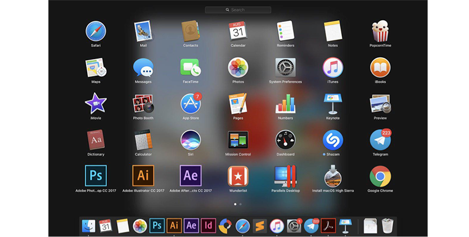The width and height of the screenshot is (469, 237).
Task: Open Safari from the Dock
Action: [242, 226]
